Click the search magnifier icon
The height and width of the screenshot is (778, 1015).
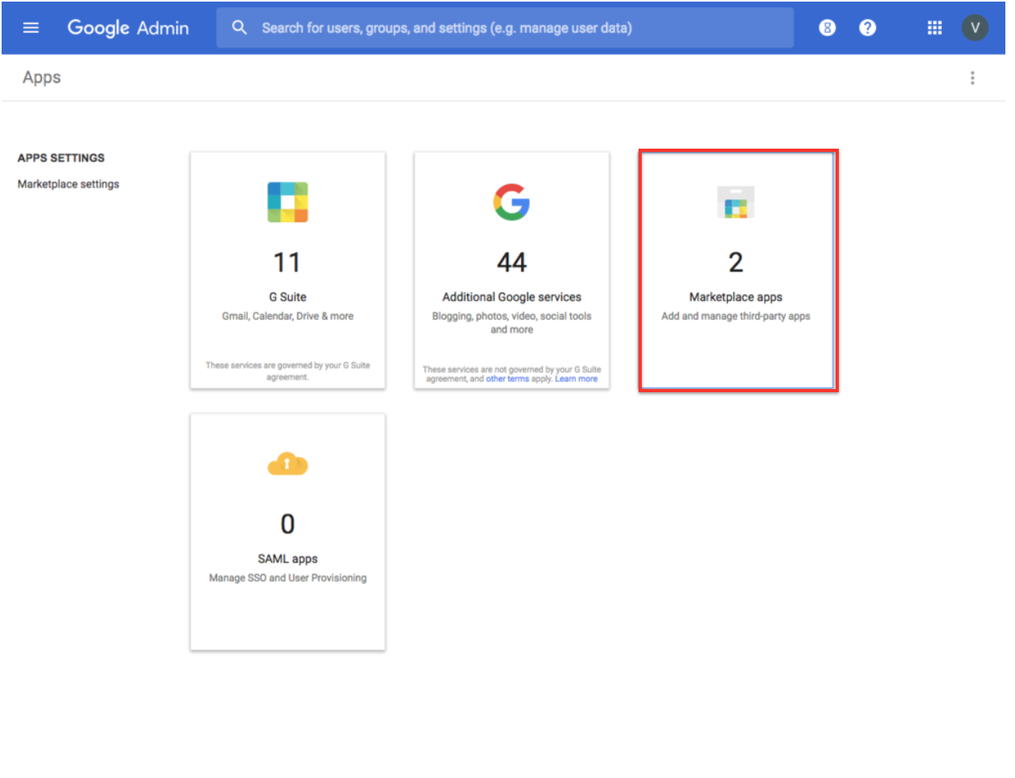[x=239, y=28]
